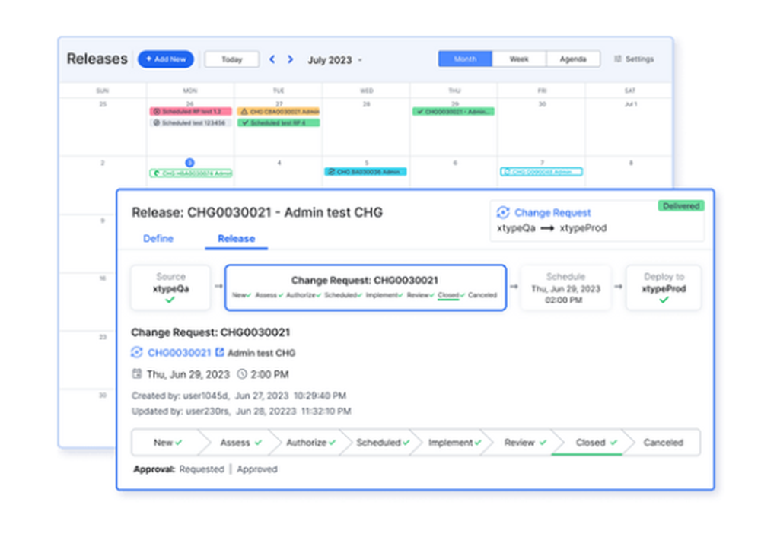The height and width of the screenshot is (537, 761).
Task: Go to the next month arrow
Action: 290,59
